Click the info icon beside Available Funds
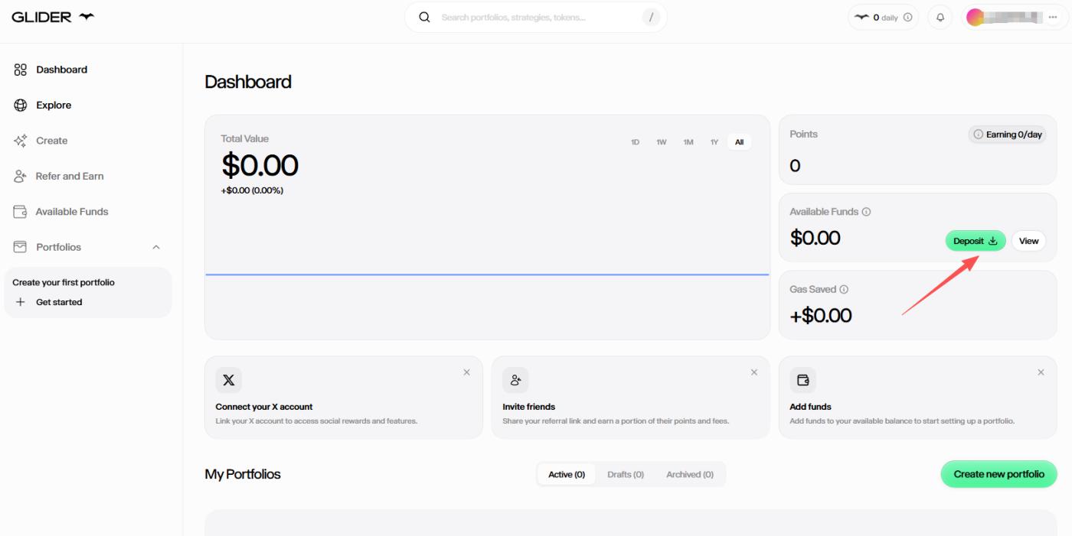 coord(866,212)
